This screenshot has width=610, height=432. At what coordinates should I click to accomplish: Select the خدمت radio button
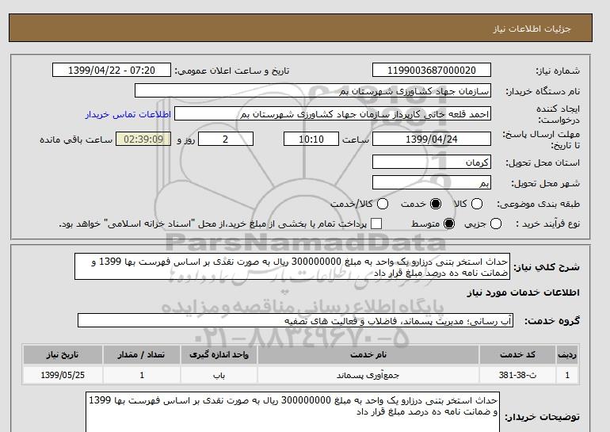436,204
